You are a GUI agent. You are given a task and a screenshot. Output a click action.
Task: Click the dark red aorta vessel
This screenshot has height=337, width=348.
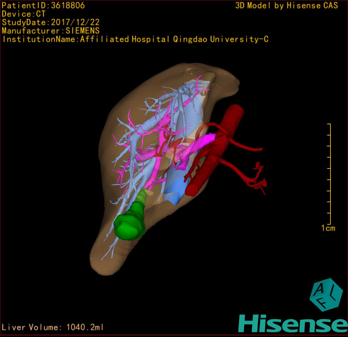214,151
